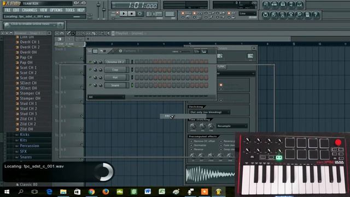Image resolution: width=350 pixels, height=197 pixels.
Task: Open the channel filter 'All' dropdown
Action: 106,97
